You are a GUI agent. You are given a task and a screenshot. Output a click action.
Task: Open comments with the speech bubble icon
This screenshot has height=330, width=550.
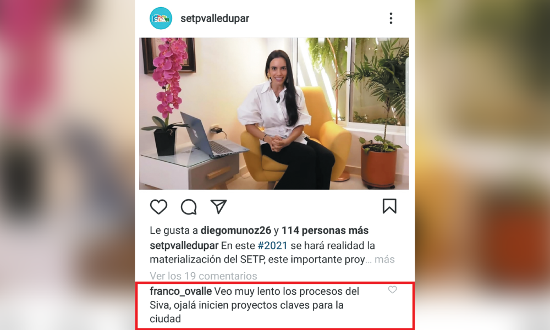pos(189,207)
